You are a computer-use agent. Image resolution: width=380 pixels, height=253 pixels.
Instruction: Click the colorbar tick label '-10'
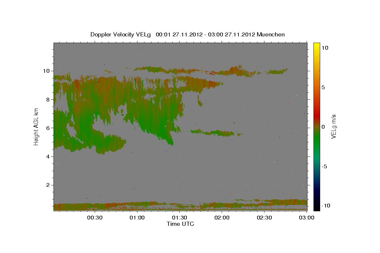pyautogui.click(x=326, y=206)
